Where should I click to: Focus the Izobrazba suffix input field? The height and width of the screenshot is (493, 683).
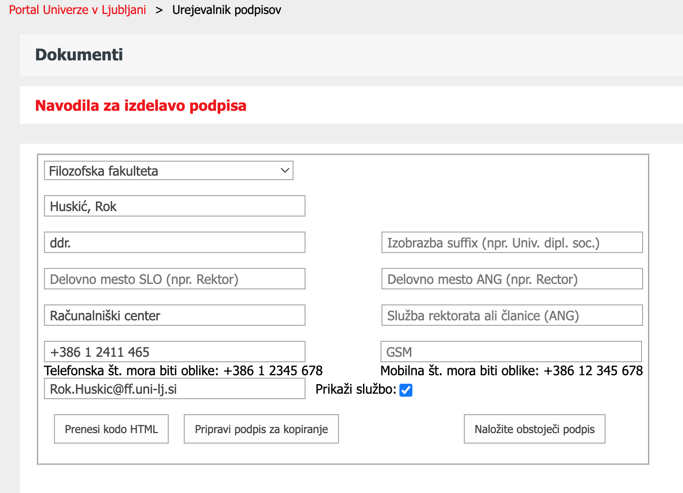point(512,243)
